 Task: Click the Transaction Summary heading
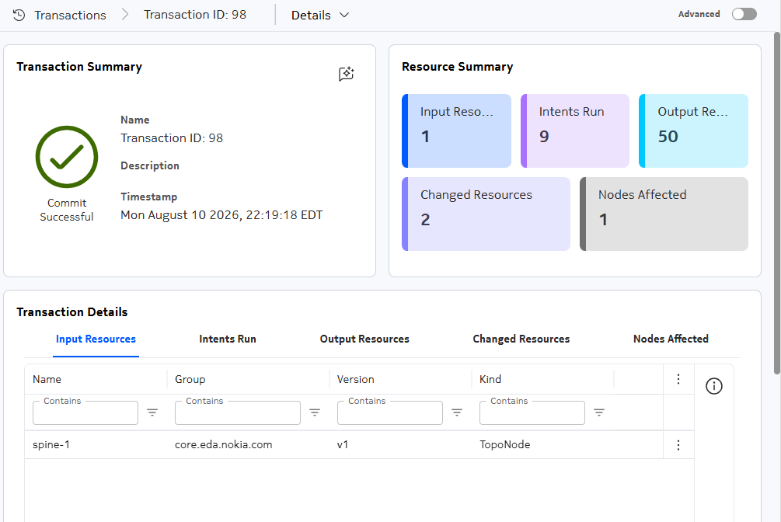(x=79, y=67)
